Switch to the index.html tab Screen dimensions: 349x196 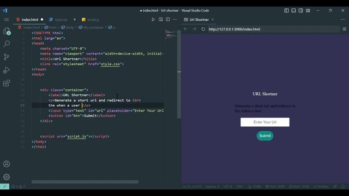[x=30, y=20]
